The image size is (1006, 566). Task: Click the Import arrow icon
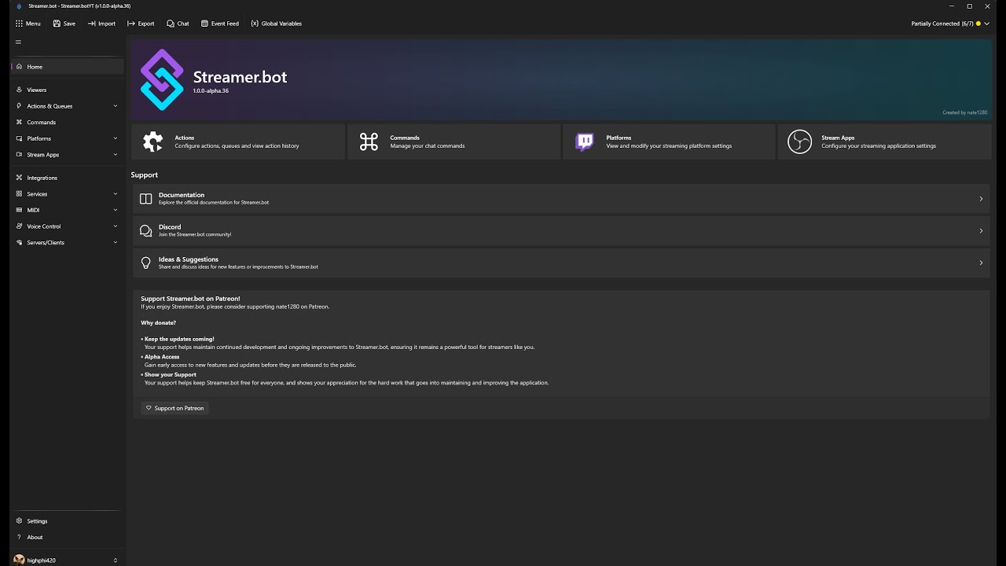(91, 24)
